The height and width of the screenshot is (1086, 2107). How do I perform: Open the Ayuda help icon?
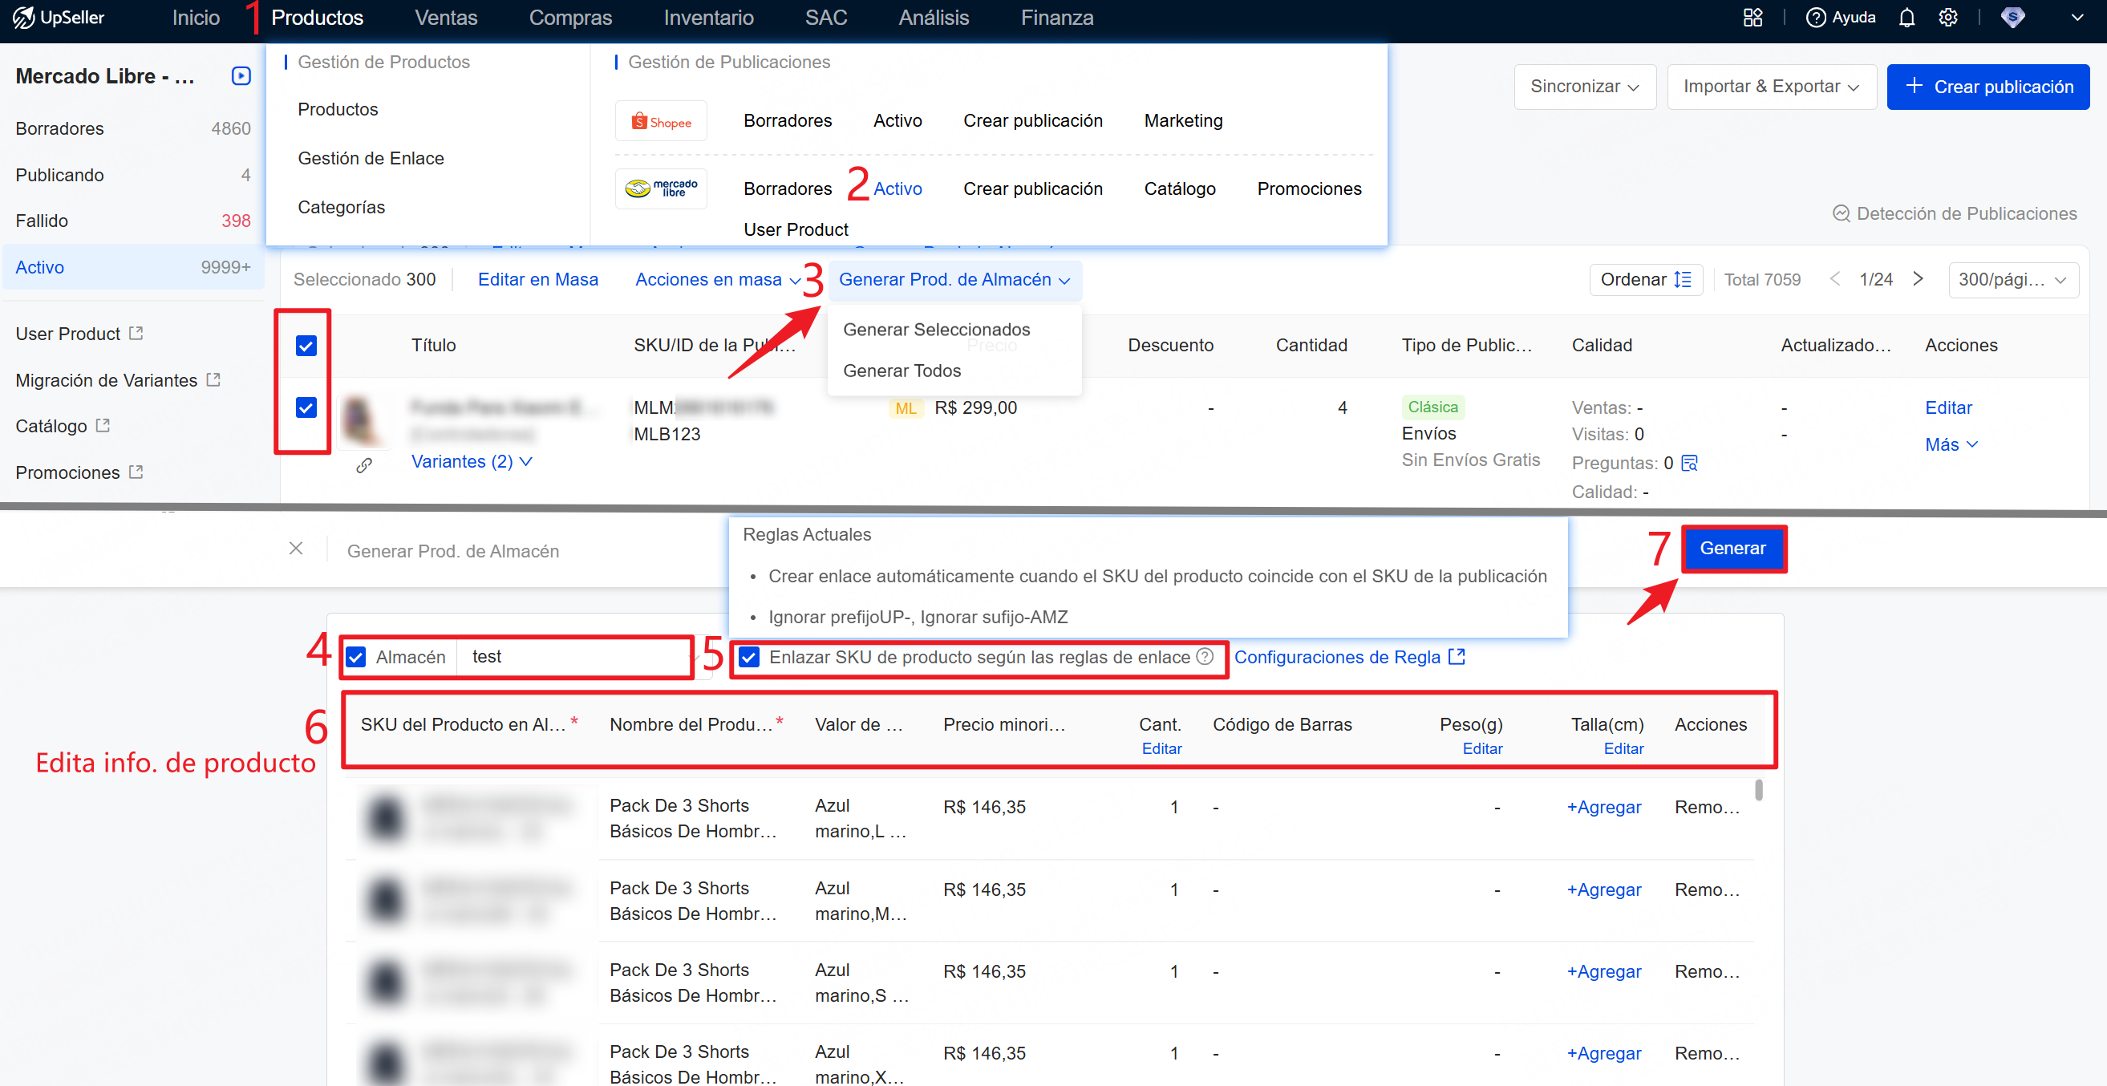[x=1815, y=17]
